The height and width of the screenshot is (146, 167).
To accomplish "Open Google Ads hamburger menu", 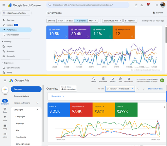I will (x=5, y=80).
